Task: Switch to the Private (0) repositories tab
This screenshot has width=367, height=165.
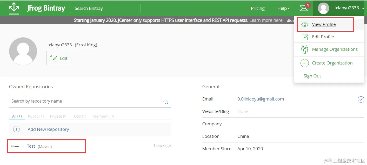Action: (x=59, y=116)
